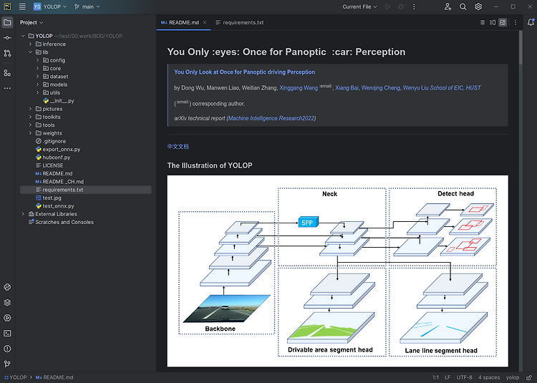The image size is (537, 383).
Task: Open the Git tool window
Action: click(7, 364)
